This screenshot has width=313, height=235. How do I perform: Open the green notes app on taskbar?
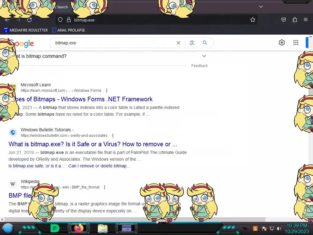click(55, 228)
